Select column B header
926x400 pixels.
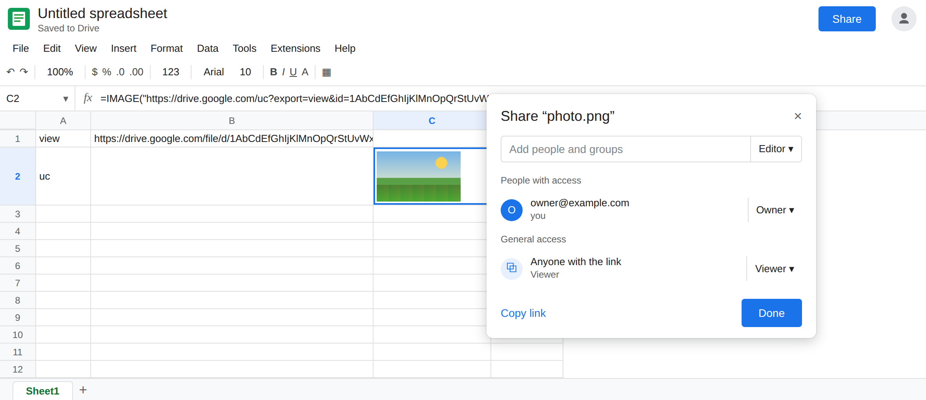point(232,121)
